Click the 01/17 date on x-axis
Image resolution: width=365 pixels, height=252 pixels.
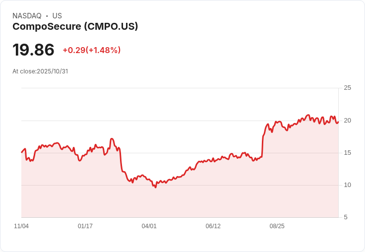pyautogui.click(x=85, y=226)
